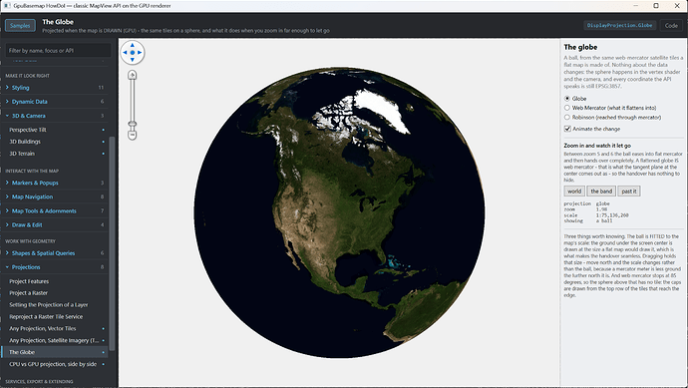
Task: Select Robinson projection option
Action: point(567,117)
